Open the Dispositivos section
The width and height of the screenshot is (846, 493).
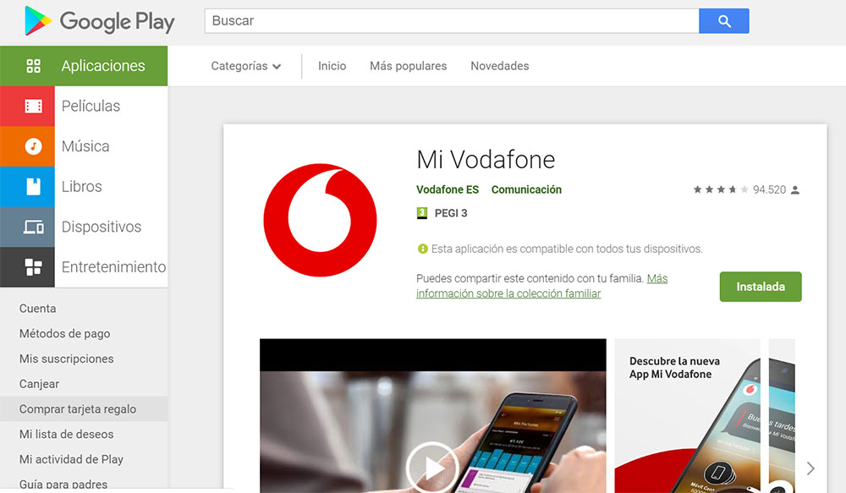99,227
